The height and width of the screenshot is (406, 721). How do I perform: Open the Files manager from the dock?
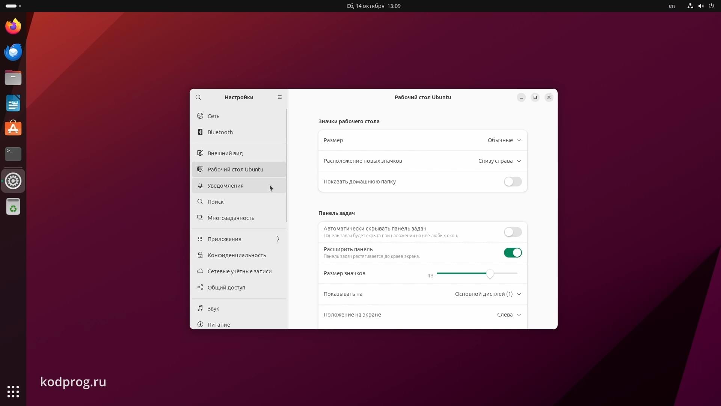pyautogui.click(x=13, y=77)
